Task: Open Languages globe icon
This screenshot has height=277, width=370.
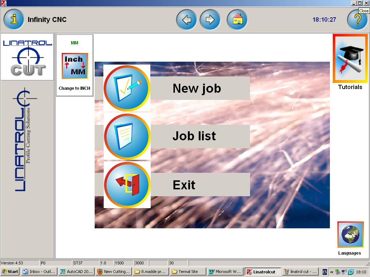Action: pos(350,234)
